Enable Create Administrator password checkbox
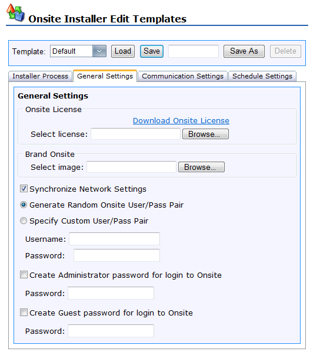 [x=24, y=275]
